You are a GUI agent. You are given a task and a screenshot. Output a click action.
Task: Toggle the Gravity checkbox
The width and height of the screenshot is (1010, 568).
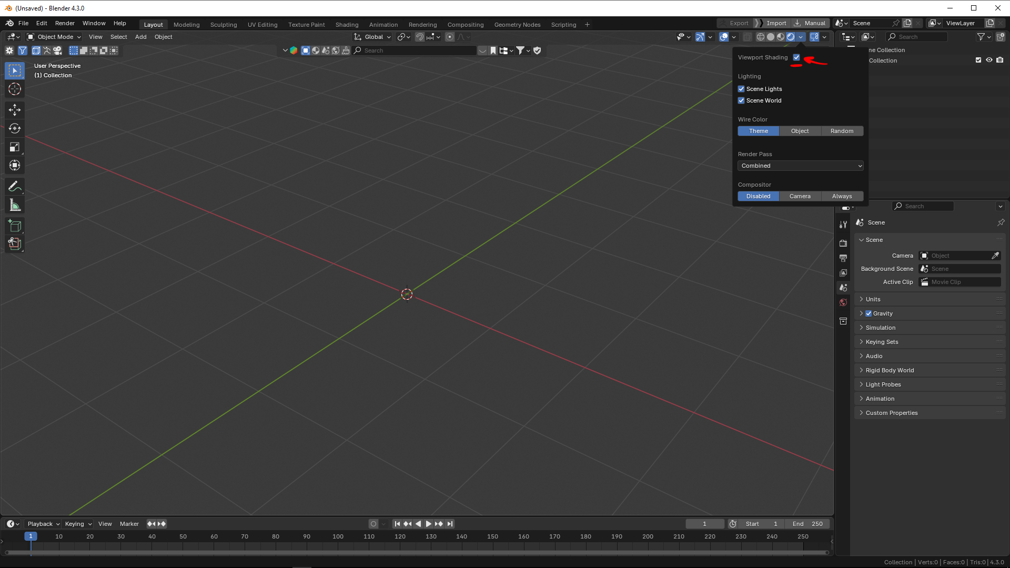[868, 313]
